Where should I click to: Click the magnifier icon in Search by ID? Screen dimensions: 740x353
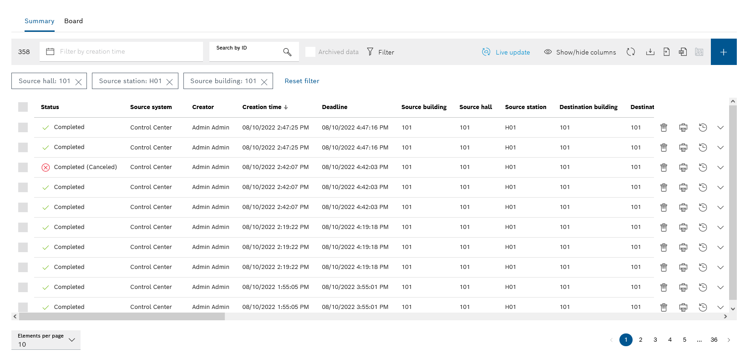[x=287, y=52]
